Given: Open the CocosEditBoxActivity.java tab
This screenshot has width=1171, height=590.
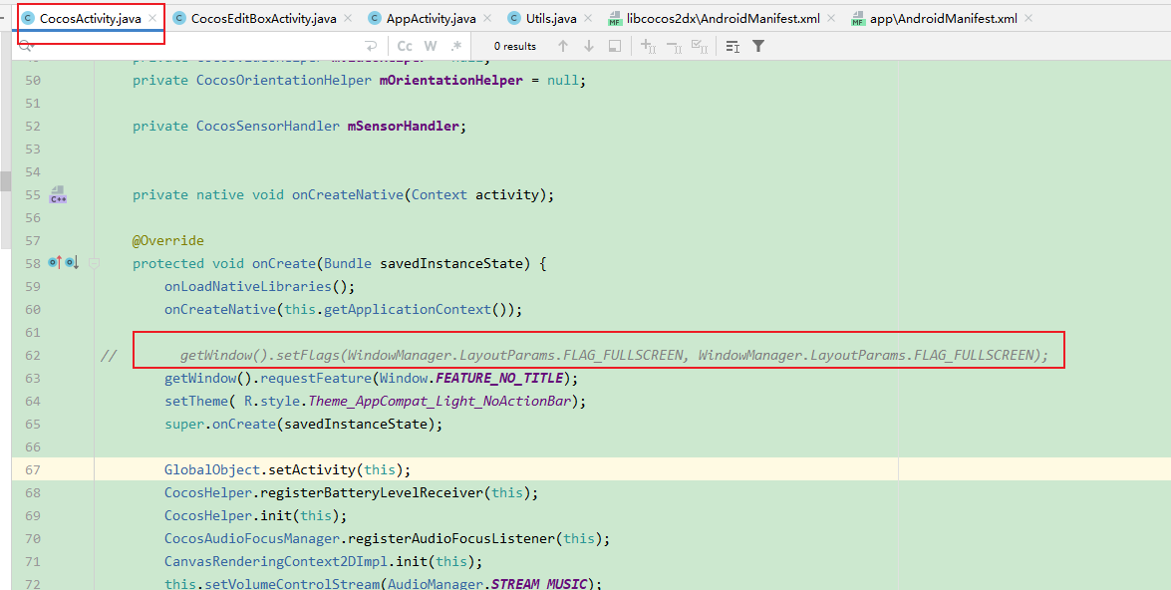Looking at the screenshot, I should point(264,19).
